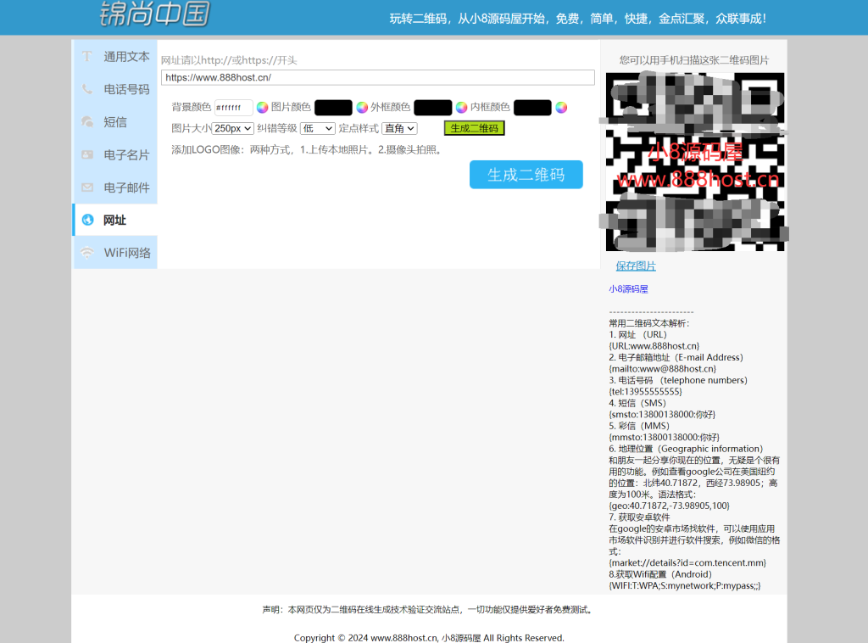Image resolution: width=868 pixels, height=643 pixels.
Task: Click the text {mailto:www@888host.cn}
Action: [663, 369]
